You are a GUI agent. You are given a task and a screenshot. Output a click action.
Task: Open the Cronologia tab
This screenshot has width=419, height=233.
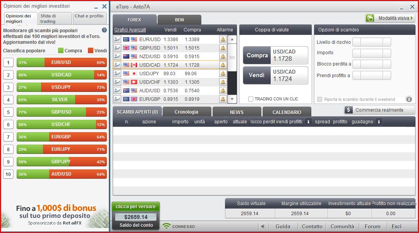click(x=186, y=112)
